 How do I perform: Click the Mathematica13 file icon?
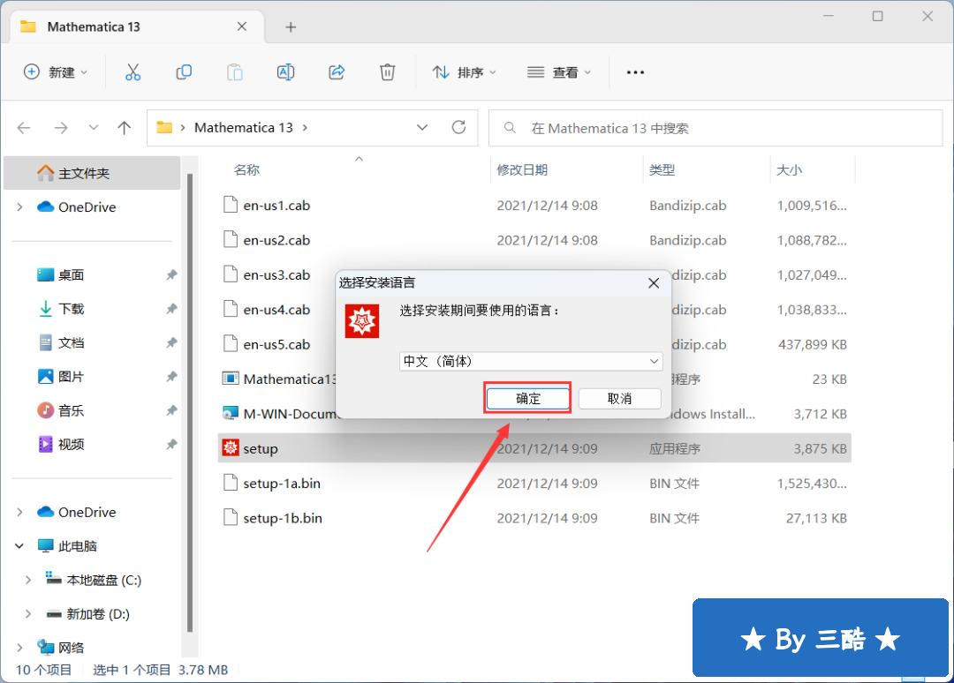coord(230,379)
